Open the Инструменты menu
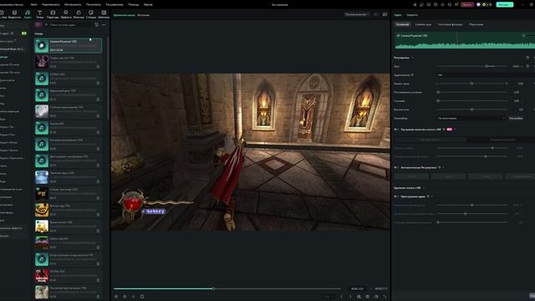This screenshot has width=535, height=301. pos(73,4)
